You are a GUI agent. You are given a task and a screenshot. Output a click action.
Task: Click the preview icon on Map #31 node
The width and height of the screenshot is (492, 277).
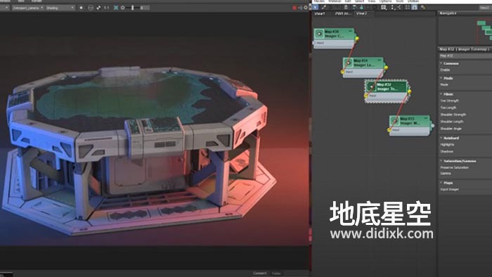click(x=349, y=63)
